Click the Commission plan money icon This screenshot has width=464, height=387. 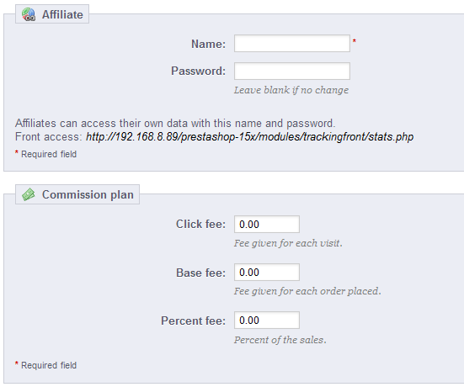click(x=29, y=194)
